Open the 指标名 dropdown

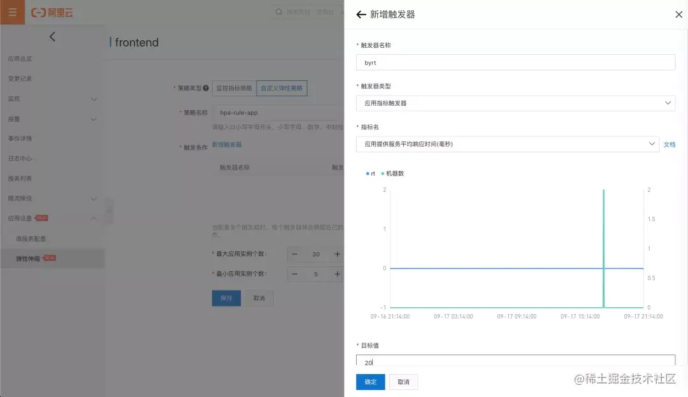pos(507,144)
